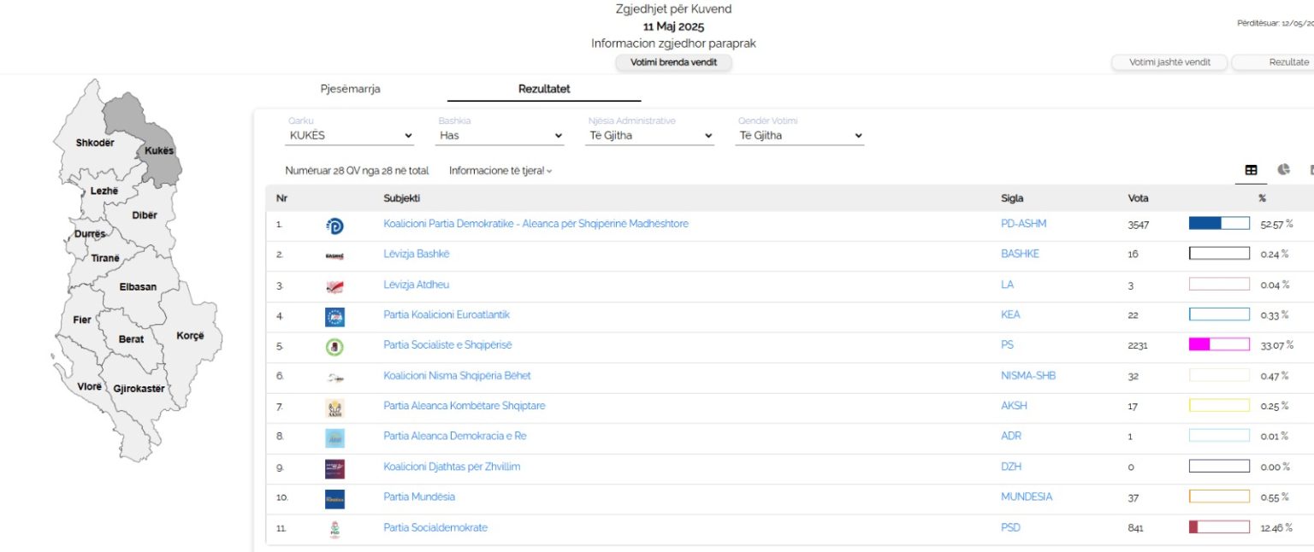Image resolution: width=1314 pixels, height=552 pixels.
Task: Click the 12.46 % percentage value
Action: tap(1276, 528)
